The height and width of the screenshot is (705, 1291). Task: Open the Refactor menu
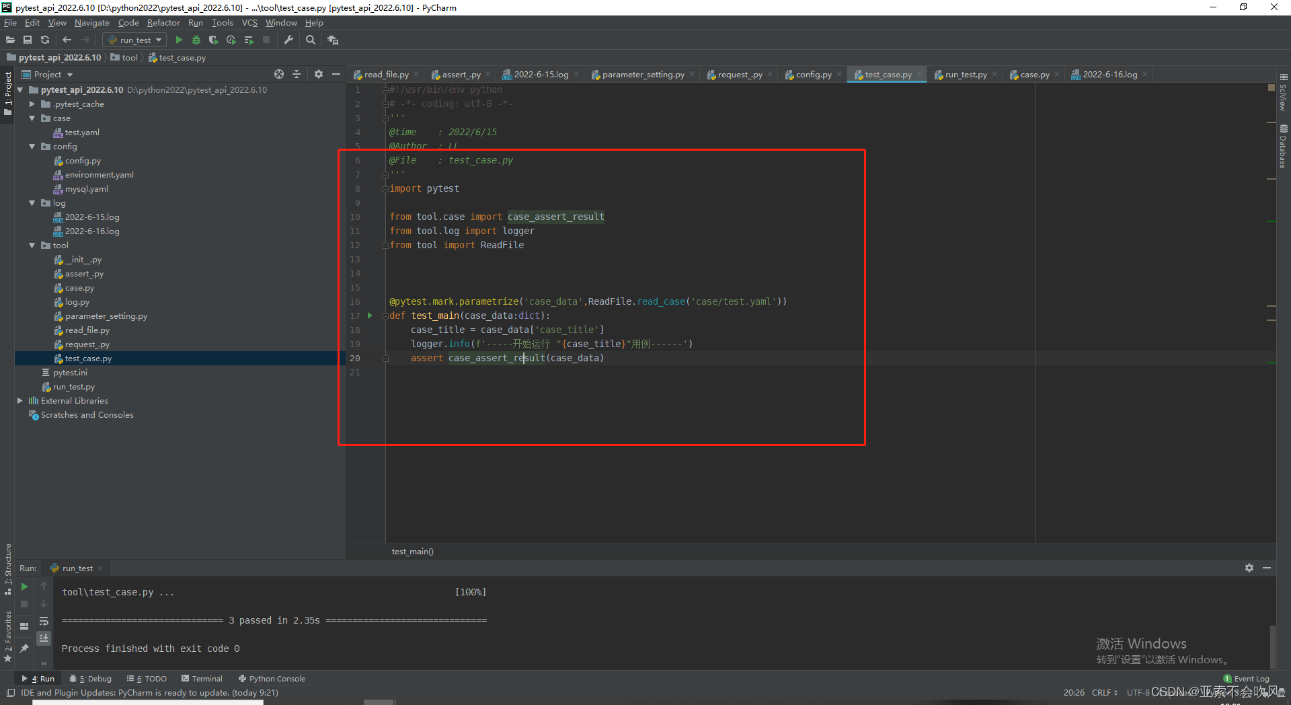(163, 23)
